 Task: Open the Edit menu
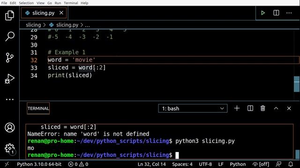(x=13, y=3)
